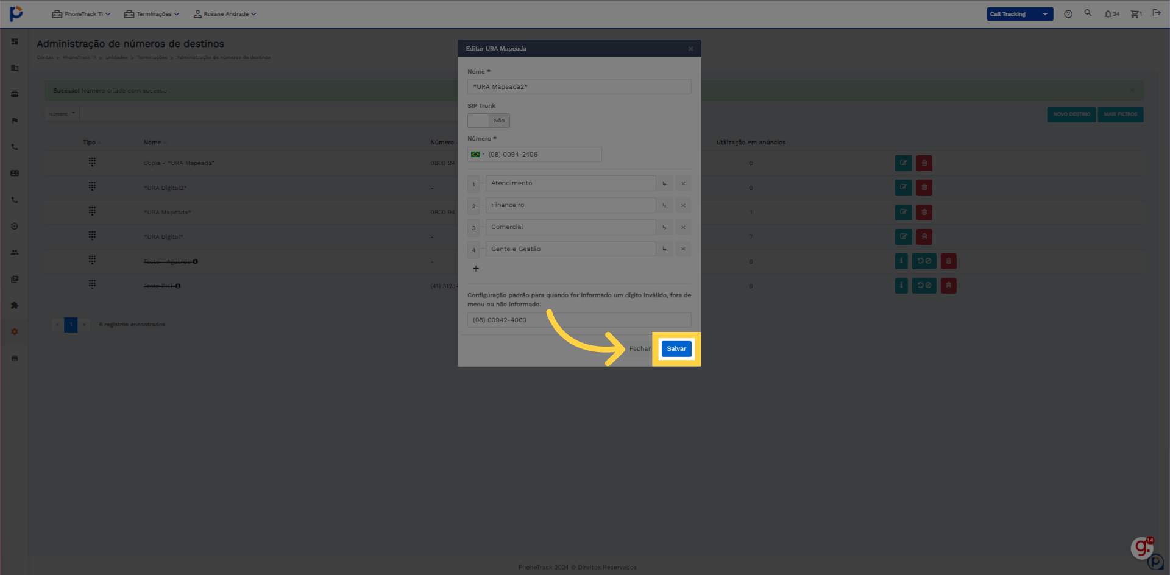The height and width of the screenshot is (575, 1170).
Task: Click Fechar to close the dialog
Action: (639, 349)
